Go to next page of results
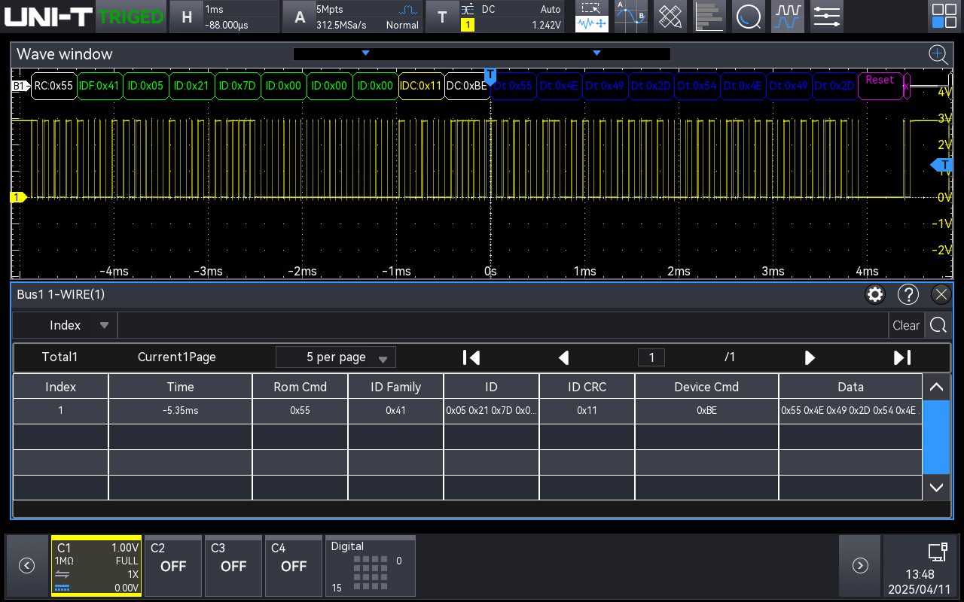The image size is (964, 602). click(810, 357)
